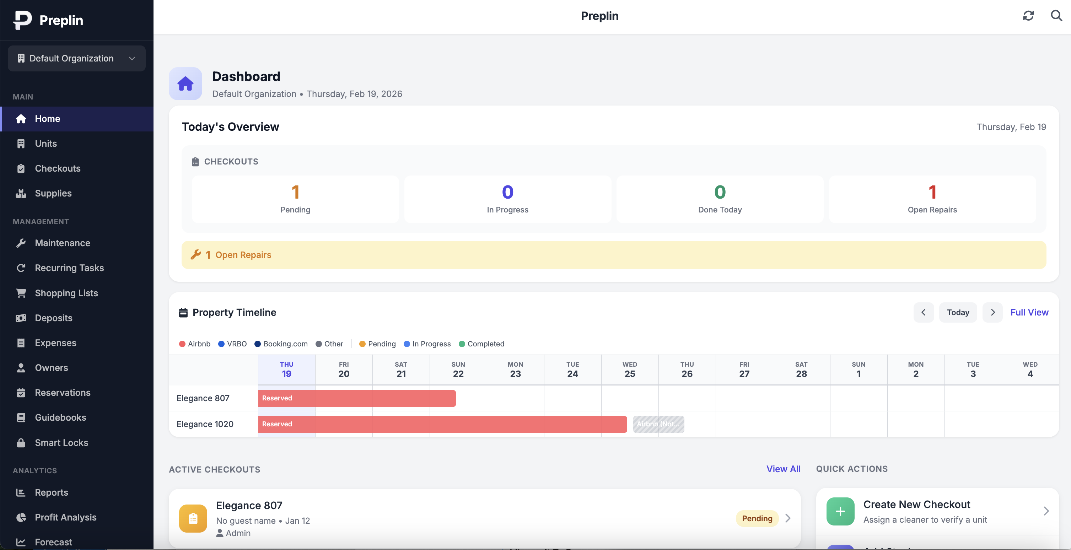
Task: Select the Airbnb legend color marker
Action: tap(182, 344)
